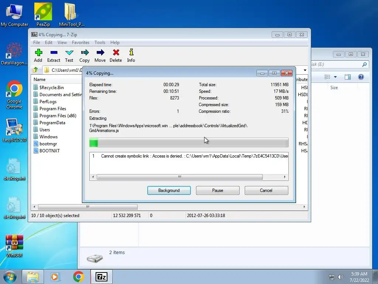Click the volume speaker tray icon
Viewport: 378px width, 284px height.
(x=340, y=277)
